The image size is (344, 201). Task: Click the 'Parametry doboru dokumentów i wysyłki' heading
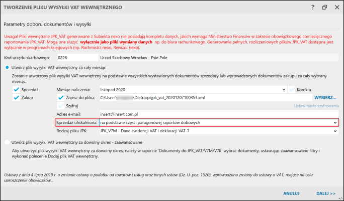point(47,24)
